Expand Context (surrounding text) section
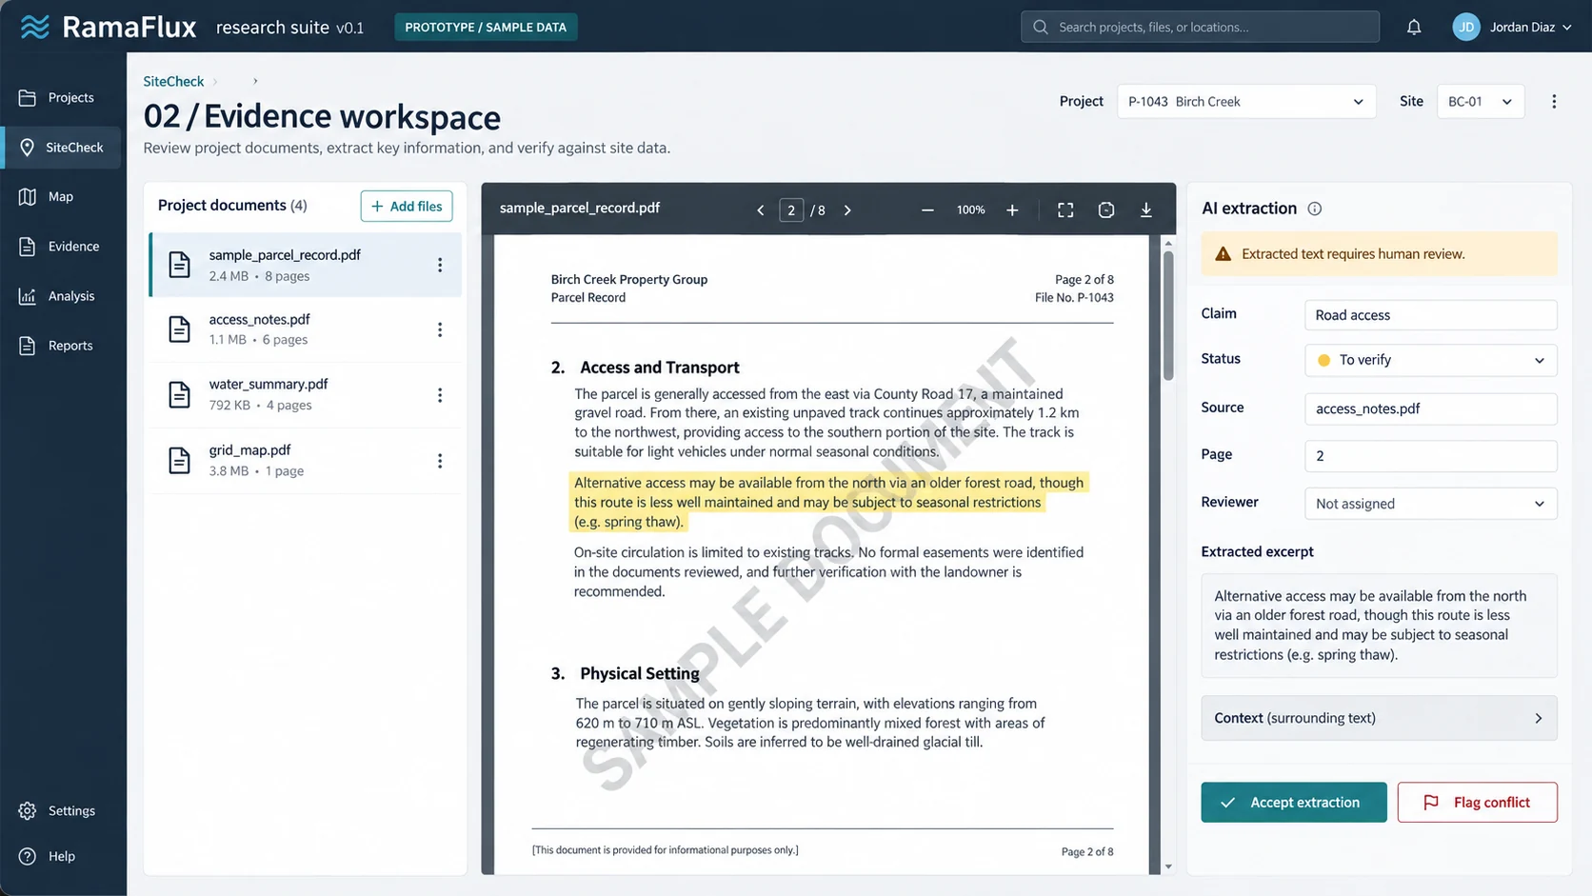This screenshot has width=1592, height=896. pyautogui.click(x=1379, y=718)
